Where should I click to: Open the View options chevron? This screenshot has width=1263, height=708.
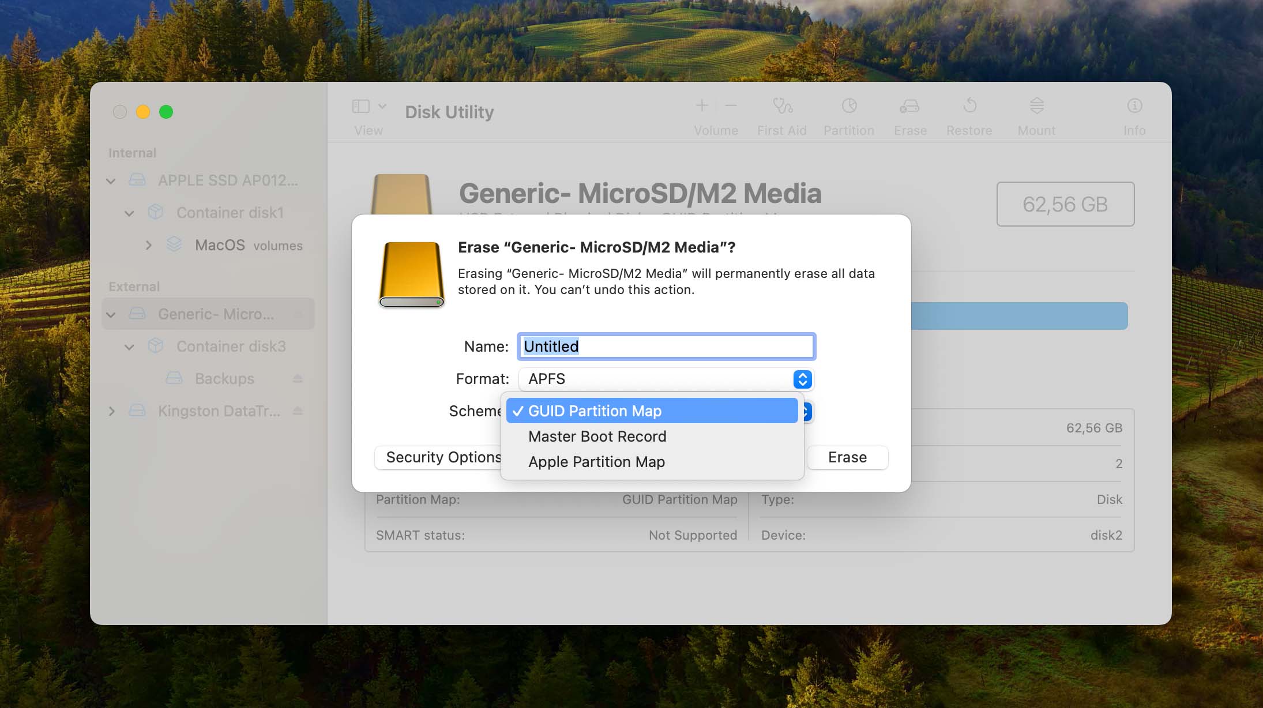pos(382,106)
